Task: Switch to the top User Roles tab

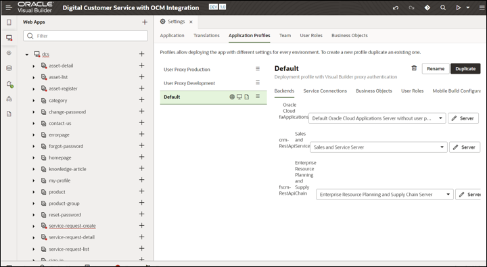Action: [311, 35]
